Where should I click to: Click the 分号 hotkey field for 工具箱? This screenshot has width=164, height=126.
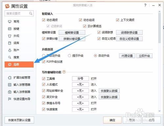[80, 78]
